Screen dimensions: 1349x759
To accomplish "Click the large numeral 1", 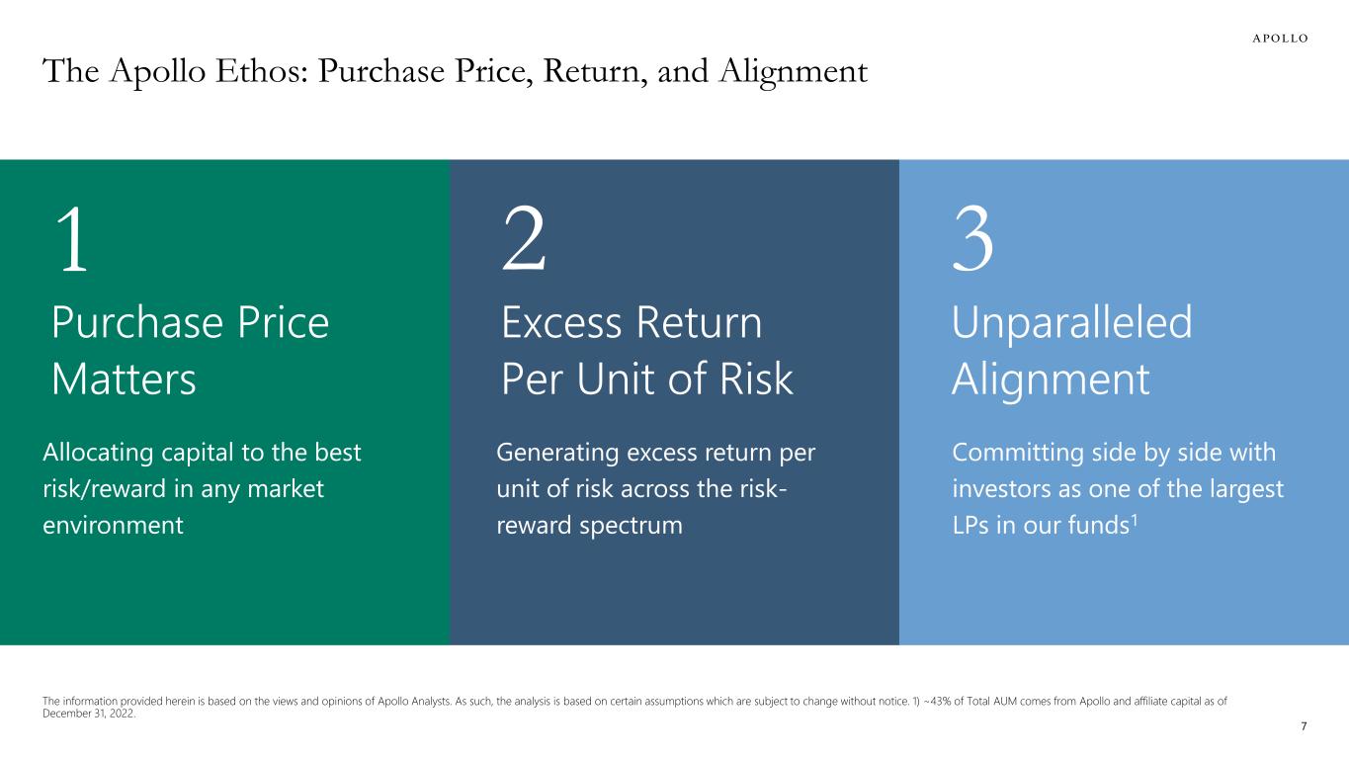I will pyautogui.click(x=71, y=242).
